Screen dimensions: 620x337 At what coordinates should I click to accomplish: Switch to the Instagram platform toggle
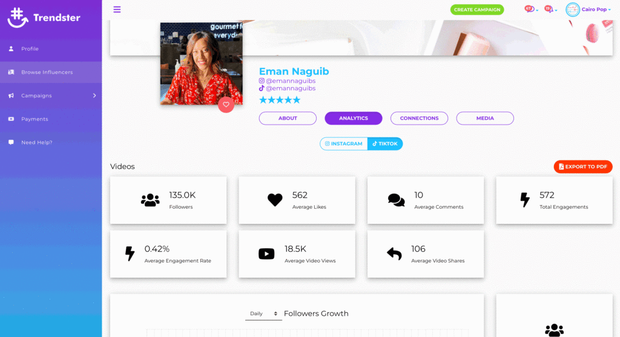pos(344,144)
